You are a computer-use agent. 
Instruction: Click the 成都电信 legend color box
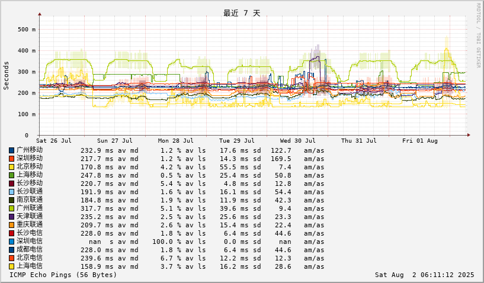tap(11, 250)
